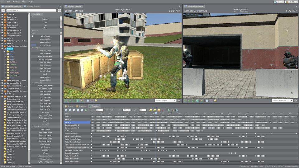Open the fps 24 dropdown
This screenshot has width=299, height=168.
pos(126,110)
